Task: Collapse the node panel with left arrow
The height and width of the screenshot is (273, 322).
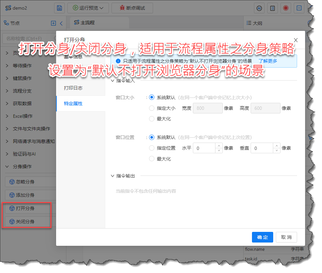Action: (x=61, y=23)
